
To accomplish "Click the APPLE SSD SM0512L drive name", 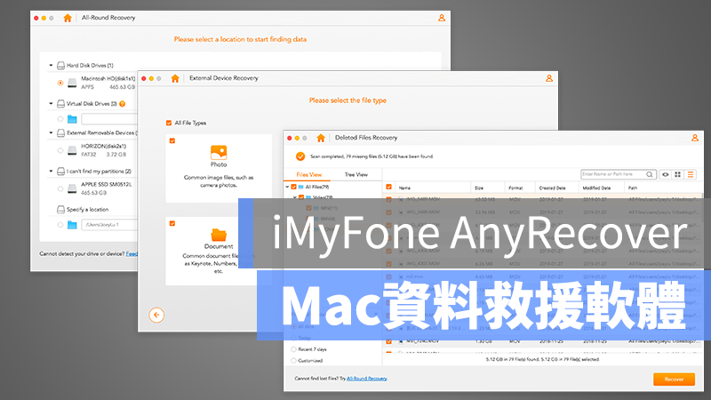I will coord(106,184).
